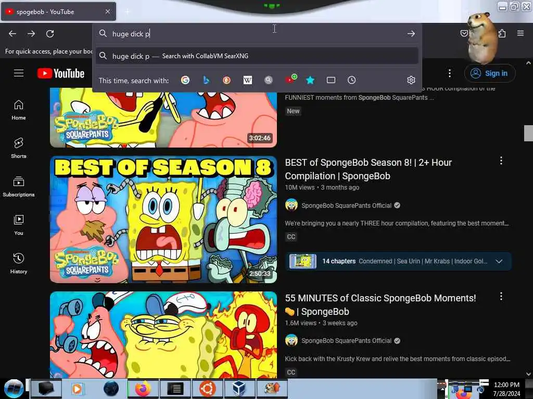Search bookmarks with the star icon

[310, 80]
